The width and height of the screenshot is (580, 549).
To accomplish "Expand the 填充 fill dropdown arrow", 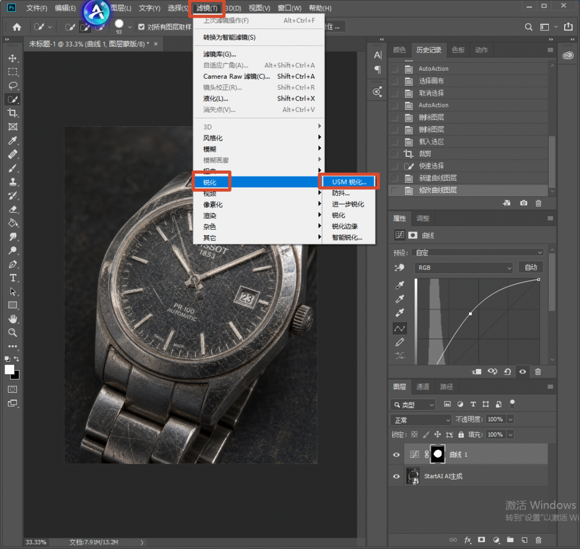I will (510, 435).
